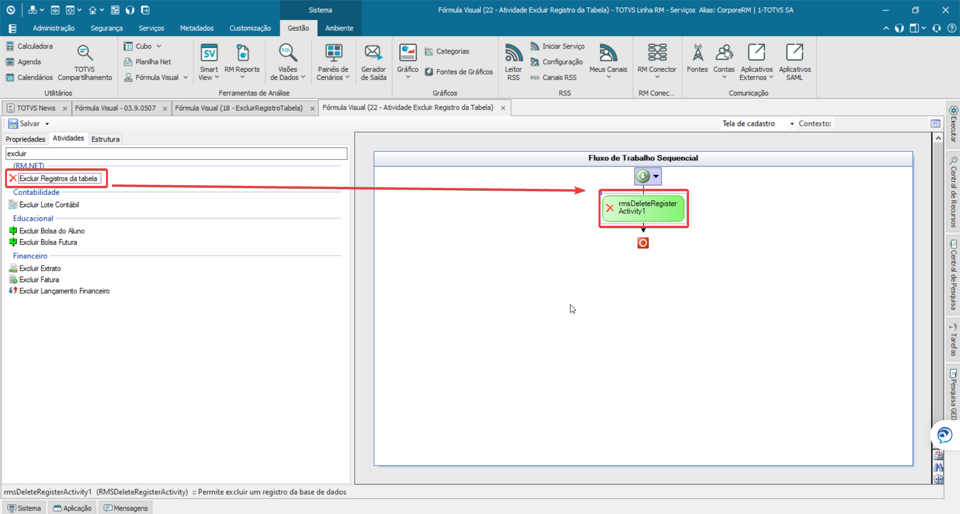This screenshot has width=960, height=514.
Task: Expand the Fórmula Visual dropdown in ribbon
Action: click(185, 77)
